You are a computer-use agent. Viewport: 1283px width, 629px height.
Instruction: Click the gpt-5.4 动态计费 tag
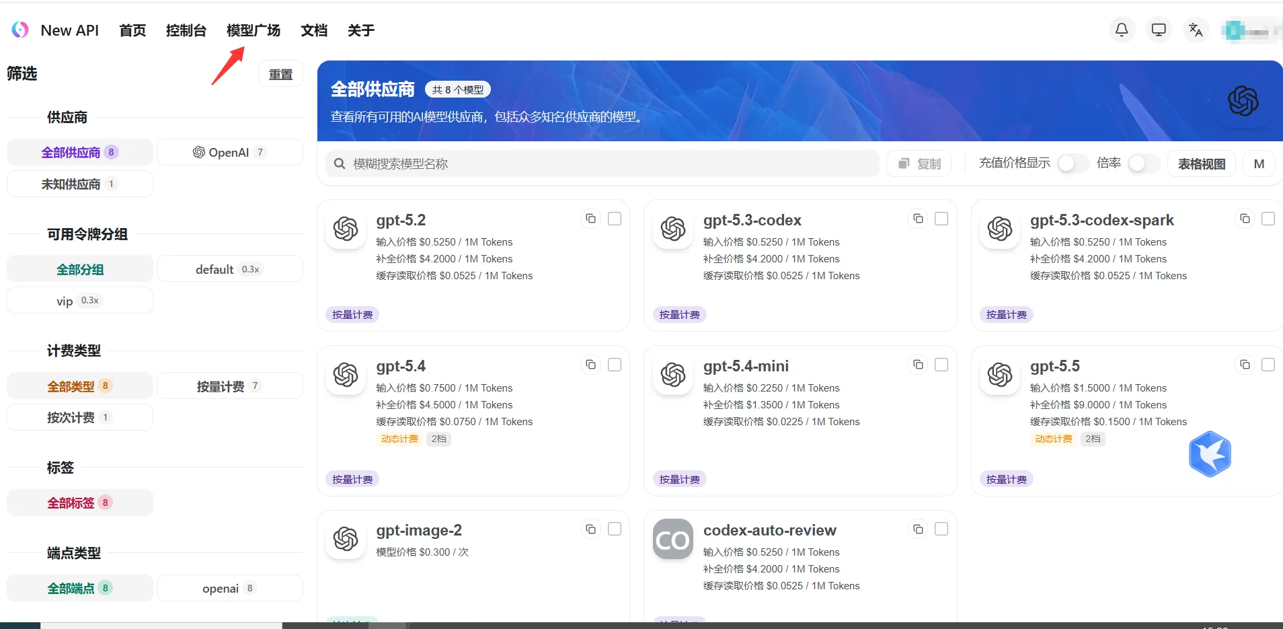click(399, 439)
